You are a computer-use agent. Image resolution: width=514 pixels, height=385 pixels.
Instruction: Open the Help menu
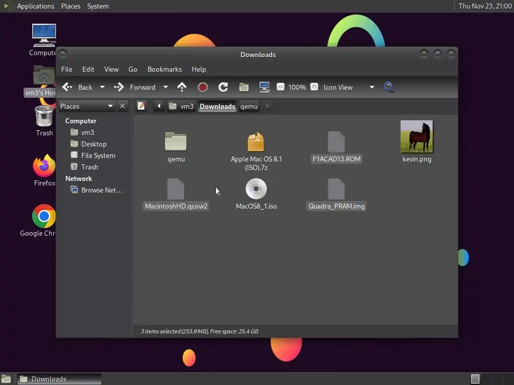[199, 69]
